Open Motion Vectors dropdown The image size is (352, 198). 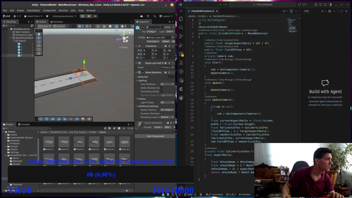[x=167, y=110]
